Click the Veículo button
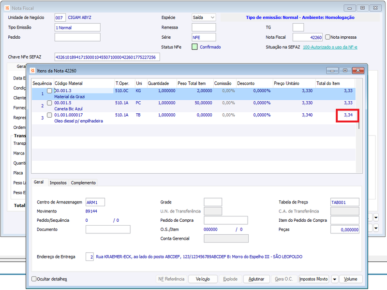The image size is (387, 290). point(203,279)
